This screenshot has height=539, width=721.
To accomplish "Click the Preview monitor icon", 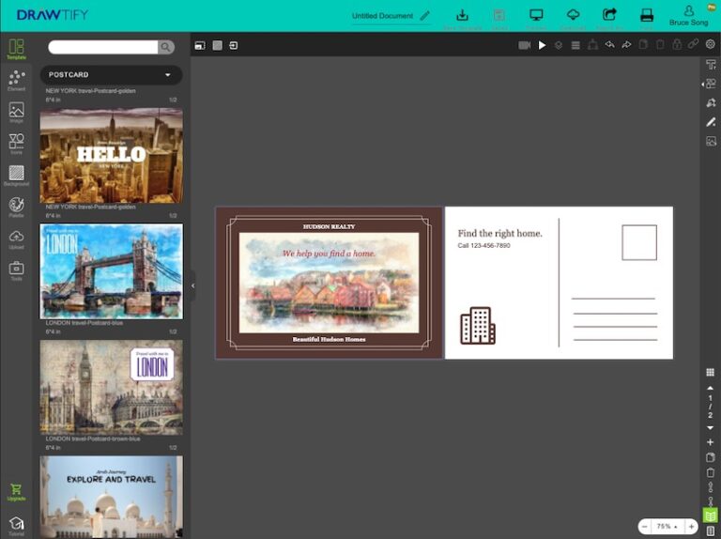I will [536, 15].
